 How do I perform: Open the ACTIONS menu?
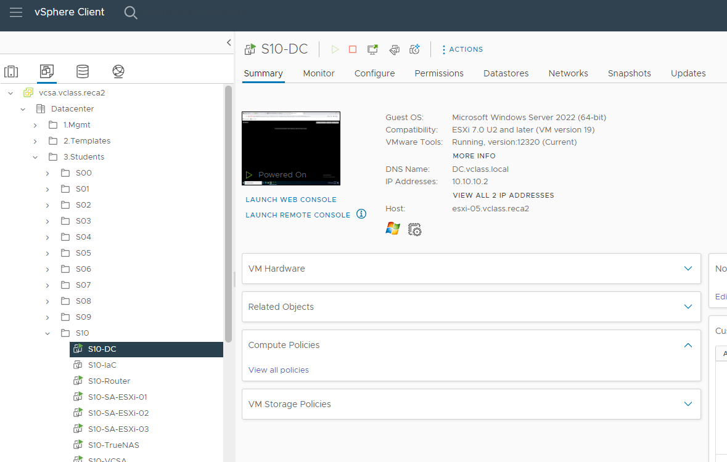pyautogui.click(x=462, y=49)
